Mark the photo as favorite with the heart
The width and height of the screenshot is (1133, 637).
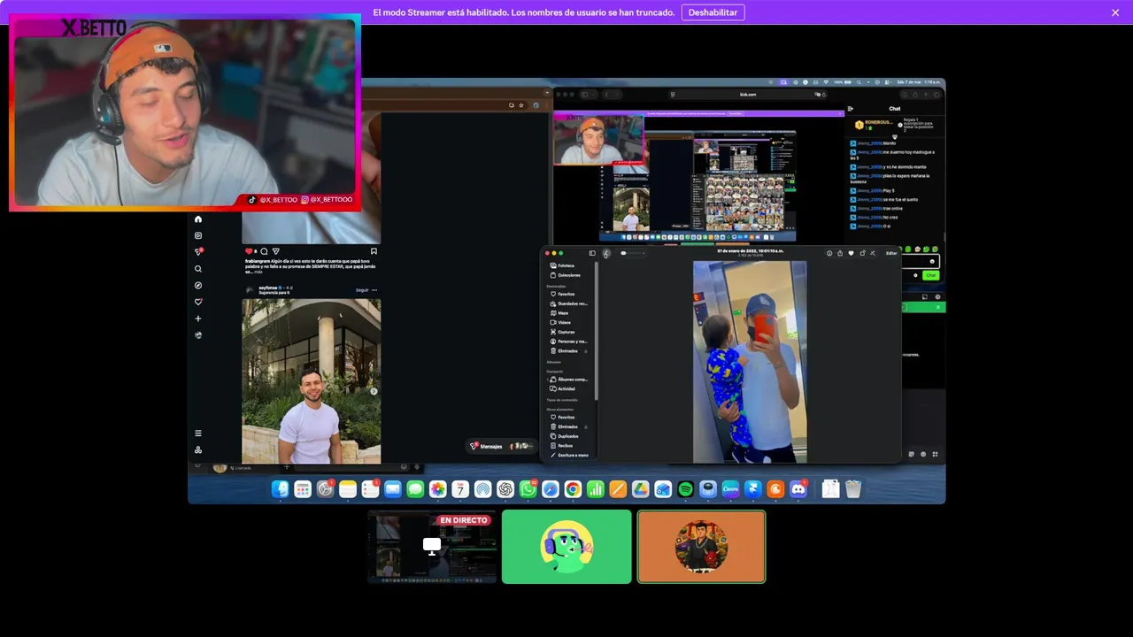pyautogui.click(x=852, y=253)
